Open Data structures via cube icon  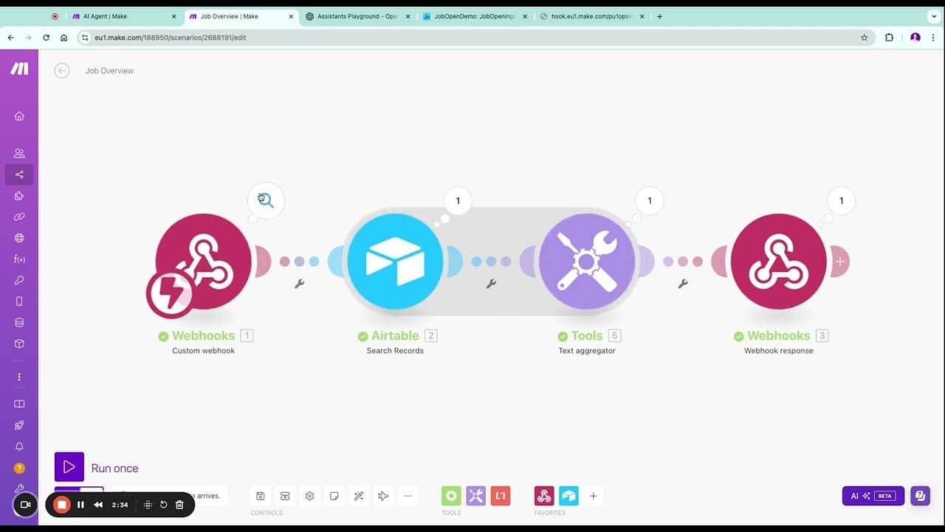tap(19, 344)
